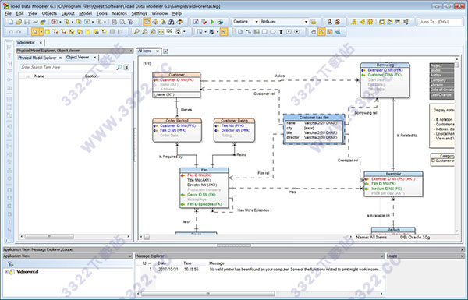Open the File menu
This screenshot has width=468, height=300.
(x=9, y=13)
